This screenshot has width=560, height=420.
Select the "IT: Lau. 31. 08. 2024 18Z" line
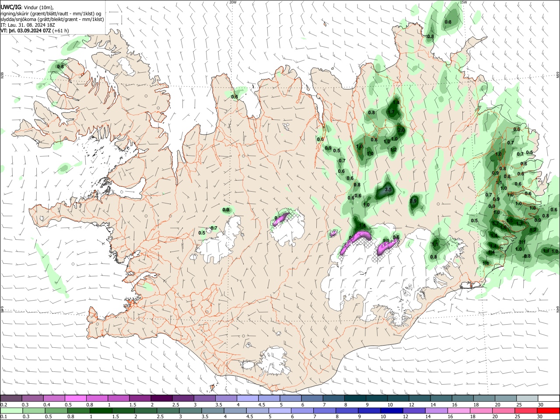tap(28, 25)
